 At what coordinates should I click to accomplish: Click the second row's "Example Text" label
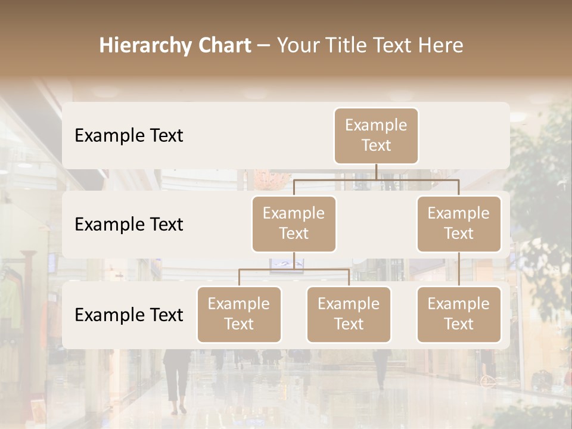coord(129,225)
